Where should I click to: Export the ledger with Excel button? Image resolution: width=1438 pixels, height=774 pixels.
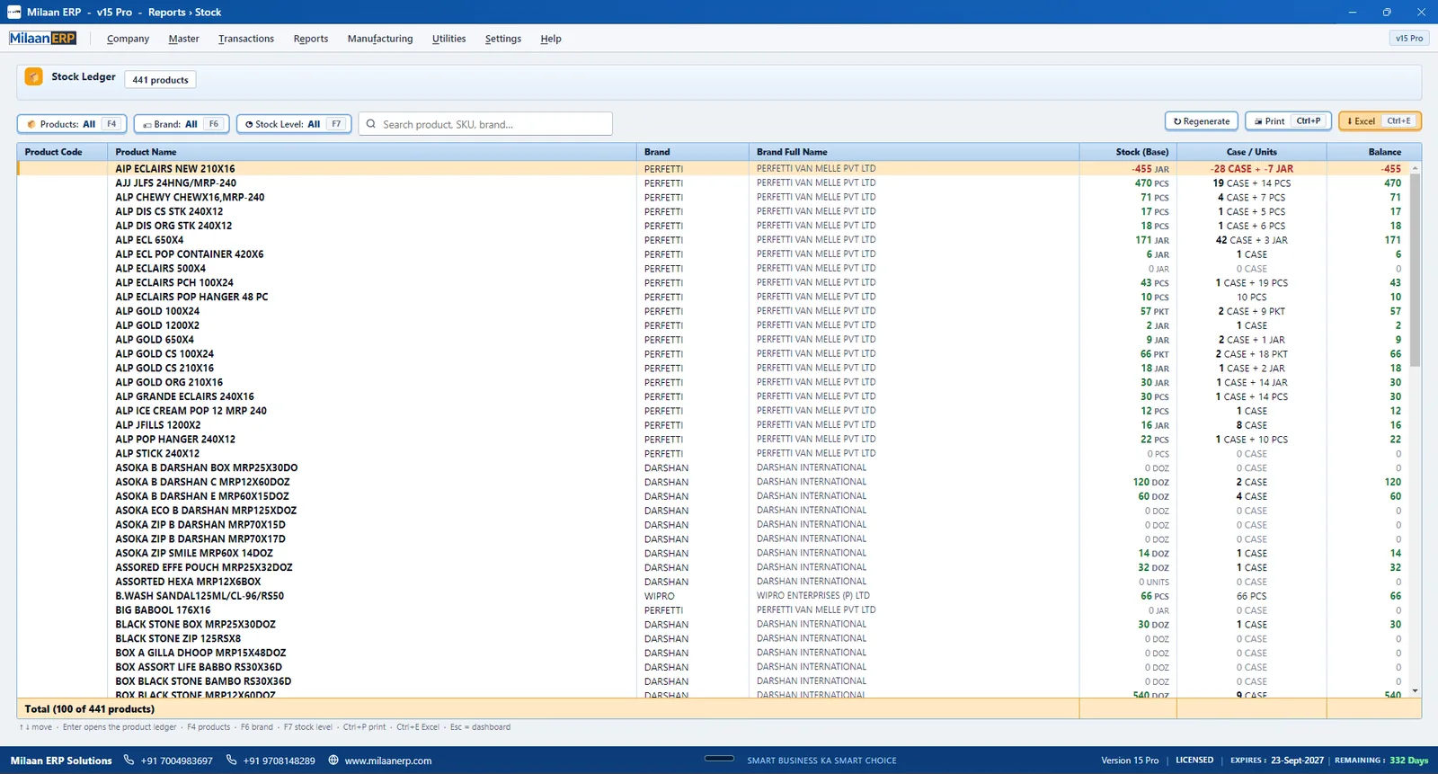1380,121
